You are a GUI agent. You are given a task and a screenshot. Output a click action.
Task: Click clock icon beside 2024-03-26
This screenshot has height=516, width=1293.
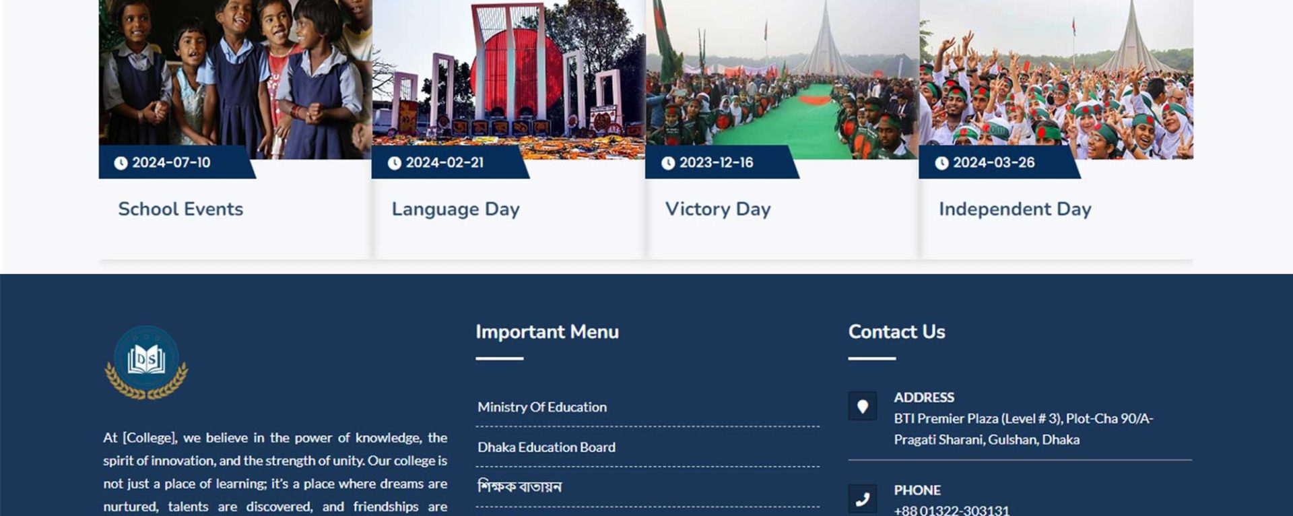pos(942,163)
